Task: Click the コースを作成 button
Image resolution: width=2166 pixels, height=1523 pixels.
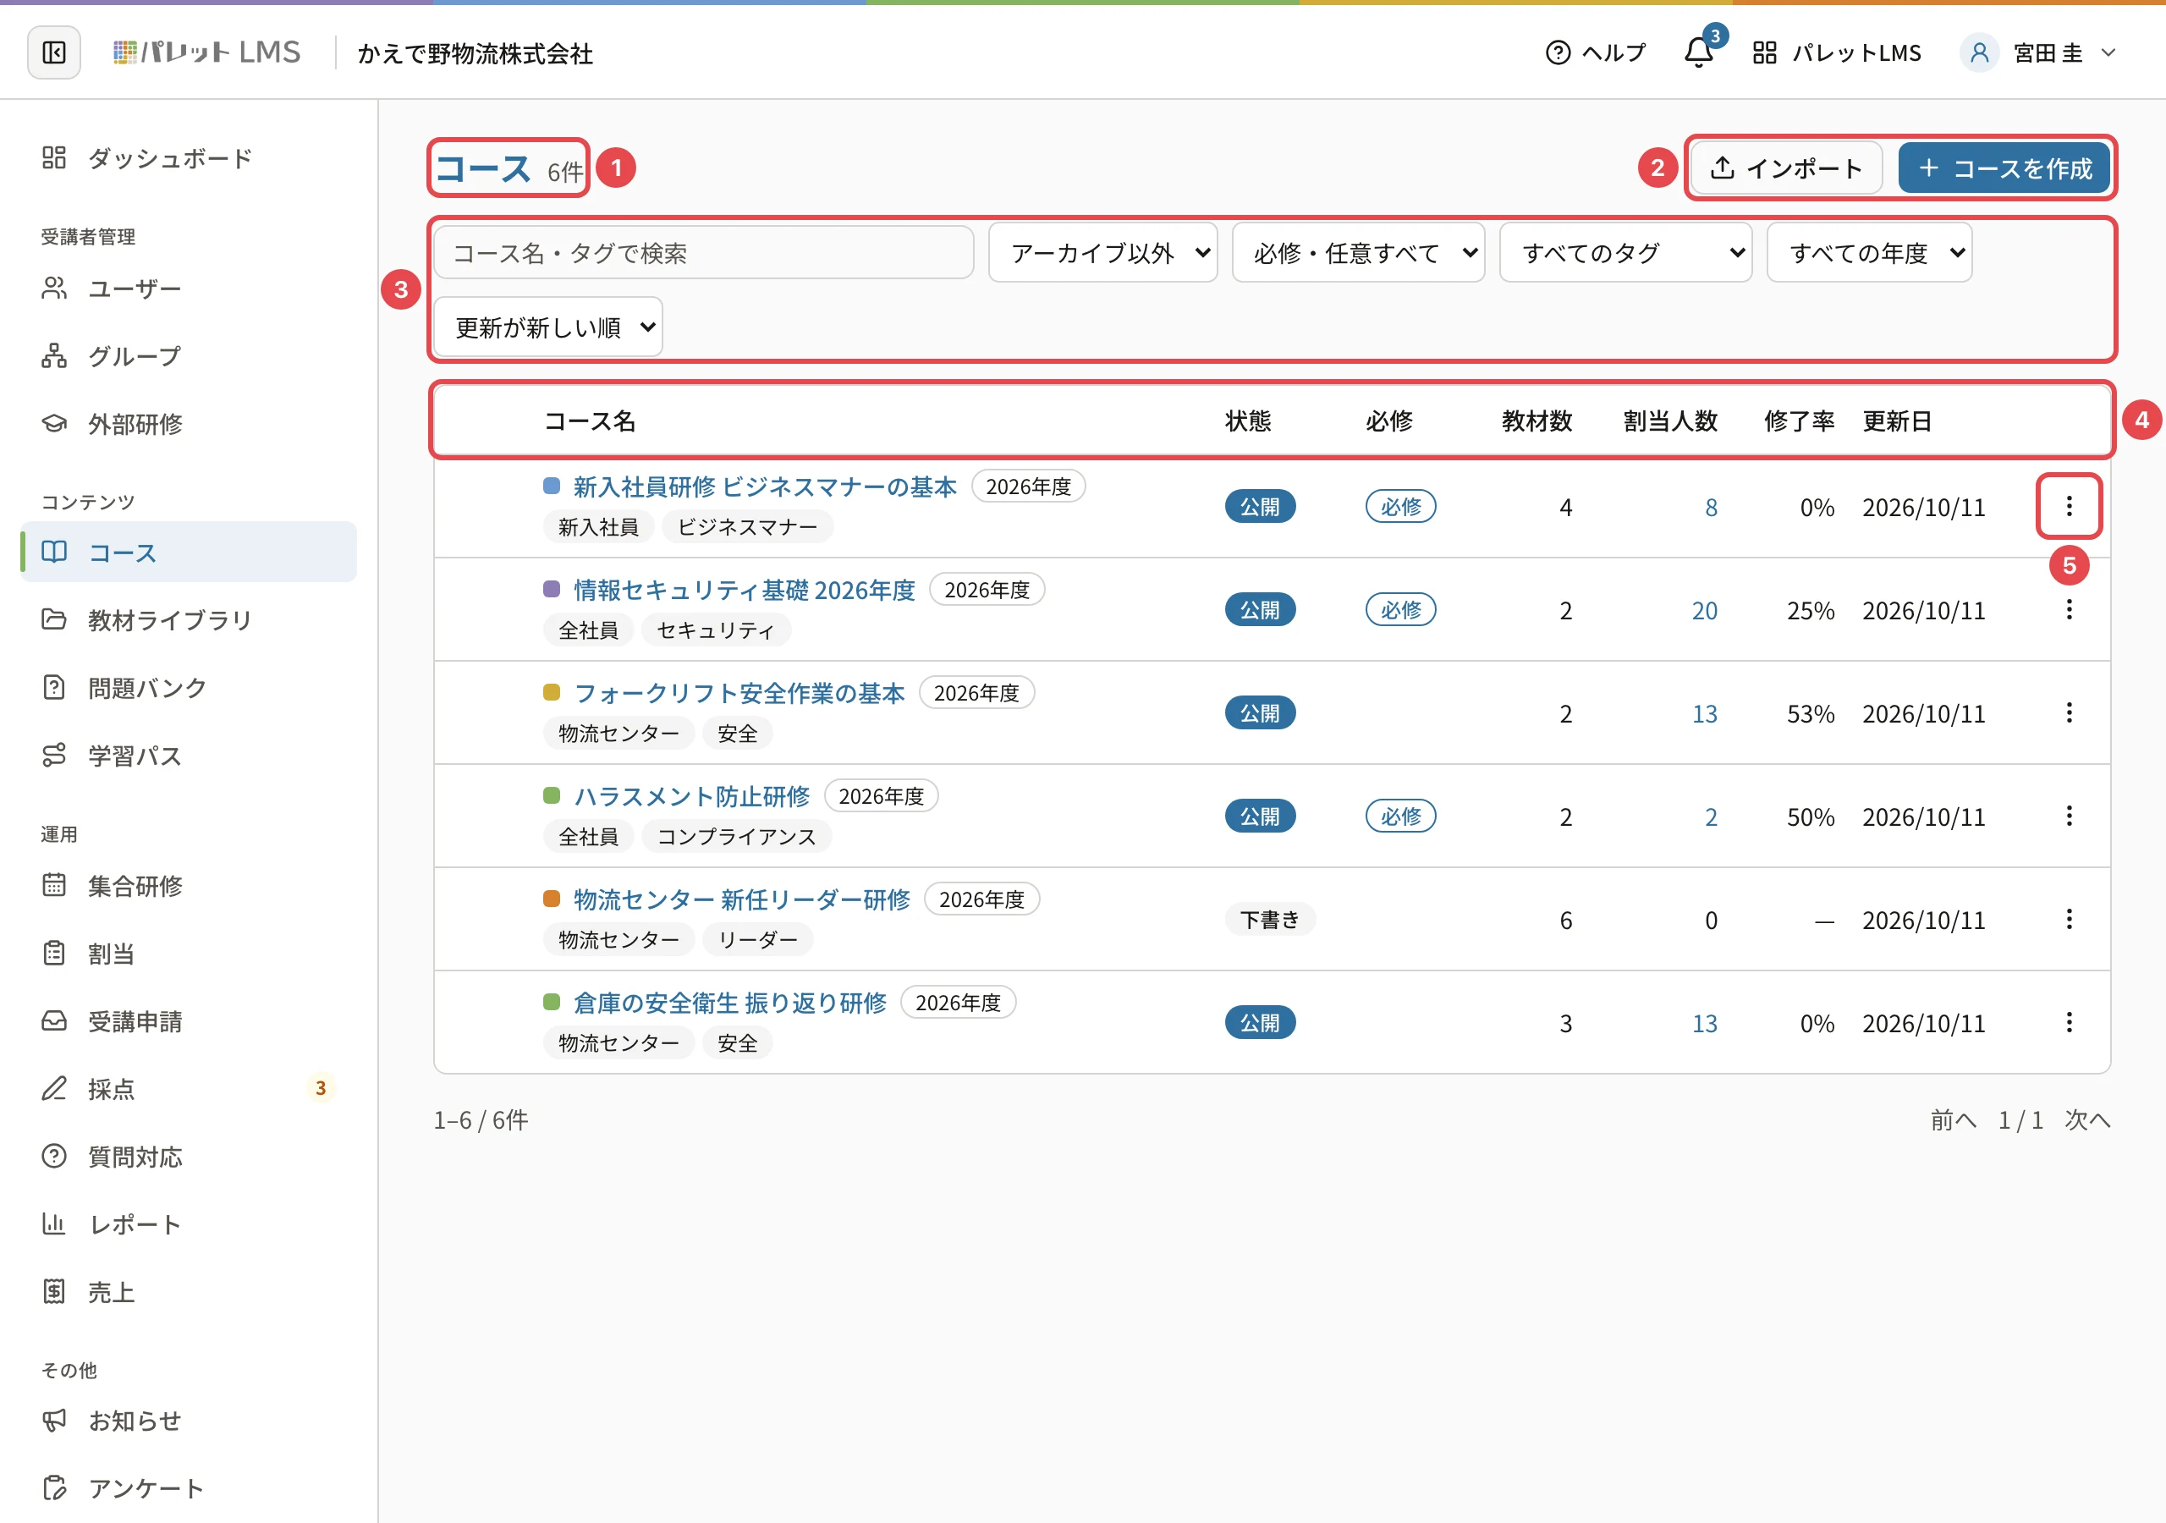Action: tap(2004, 169)
